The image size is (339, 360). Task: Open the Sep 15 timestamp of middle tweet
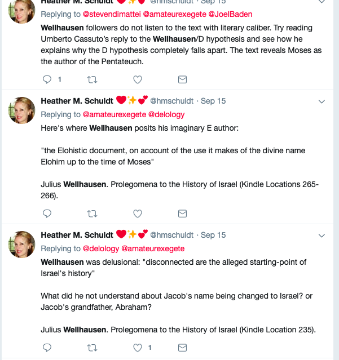[213, 101]
